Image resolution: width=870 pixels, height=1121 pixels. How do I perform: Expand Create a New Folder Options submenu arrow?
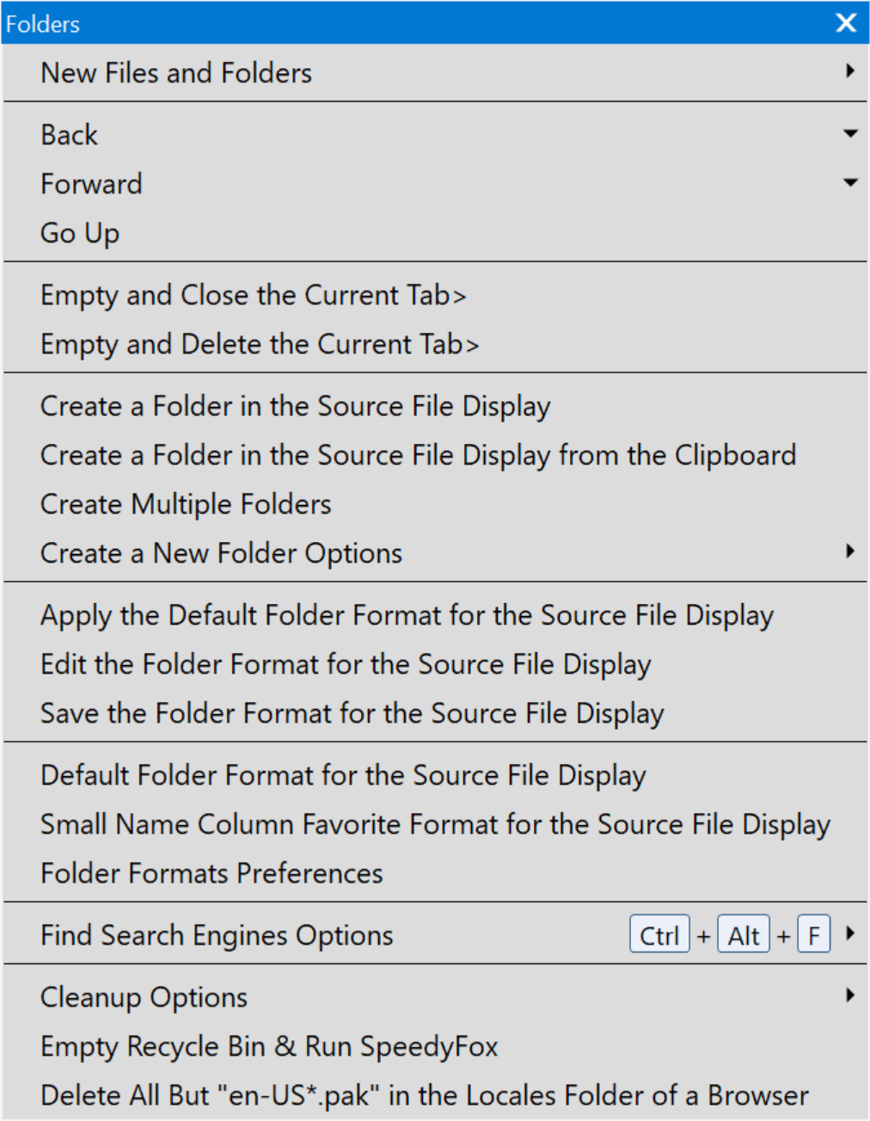point(849,551)
